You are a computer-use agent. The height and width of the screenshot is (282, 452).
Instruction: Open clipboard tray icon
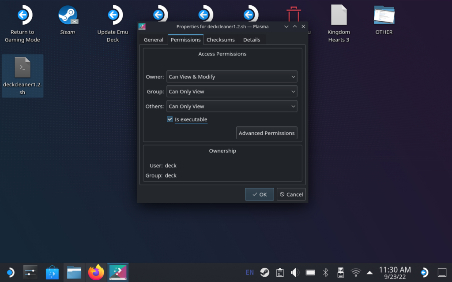279,272
